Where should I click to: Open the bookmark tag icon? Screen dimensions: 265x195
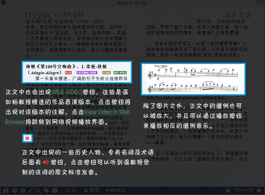[x=46, y=191]
